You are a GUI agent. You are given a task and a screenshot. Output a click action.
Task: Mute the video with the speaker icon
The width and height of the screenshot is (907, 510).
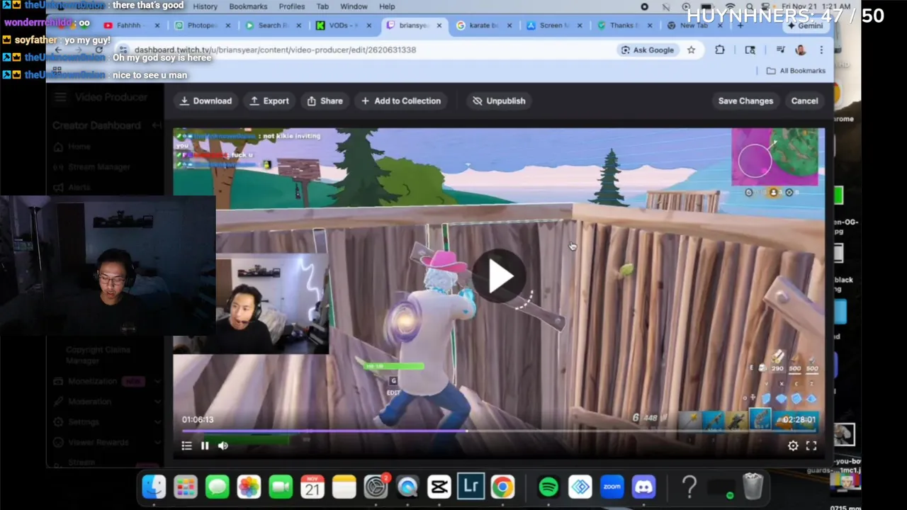pos(223,446)
